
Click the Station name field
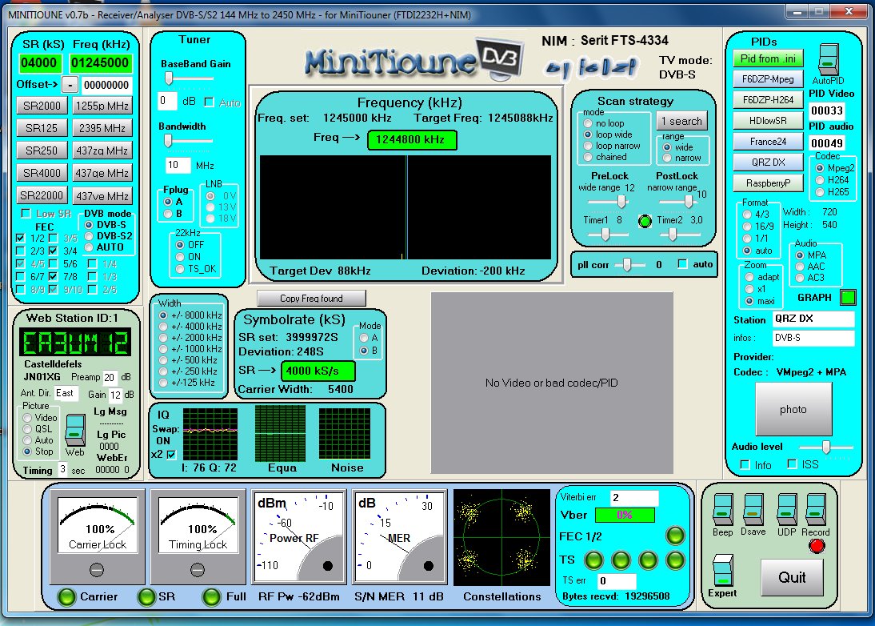pyautogui.click(x=813, y=319)
